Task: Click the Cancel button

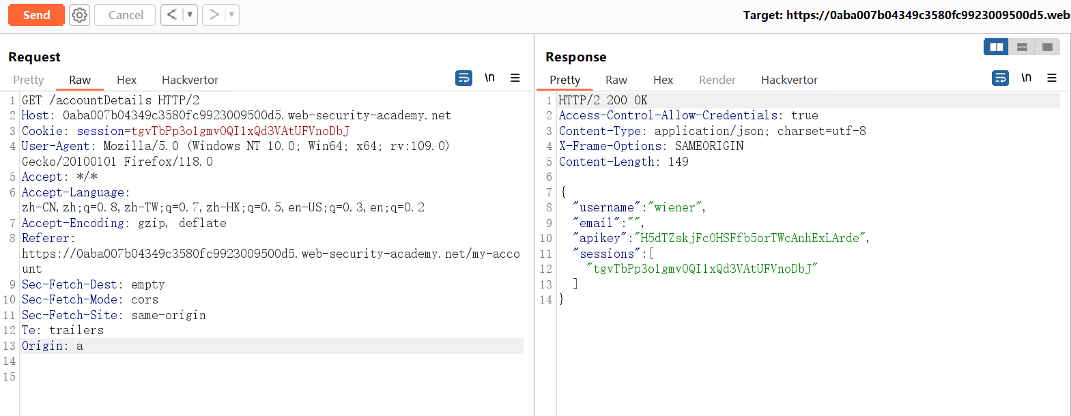Action: coord(126,15)
